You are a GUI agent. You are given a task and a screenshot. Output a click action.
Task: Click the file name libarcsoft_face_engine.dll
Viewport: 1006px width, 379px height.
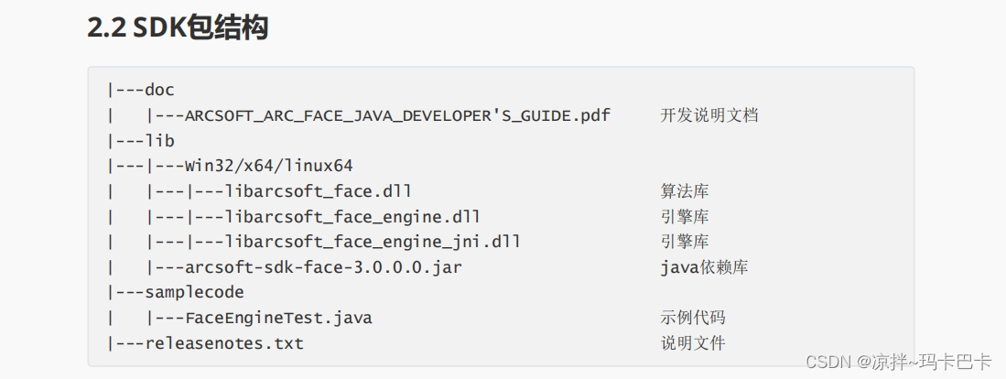pyautogui.click(x=352, y=217)
